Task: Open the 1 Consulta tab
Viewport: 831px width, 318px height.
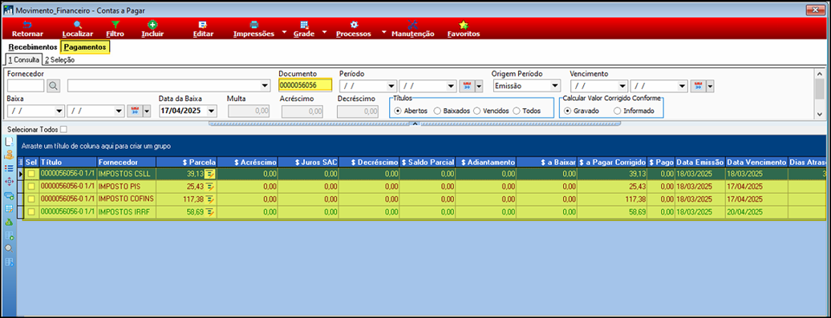Action: (x=23, y=60)
